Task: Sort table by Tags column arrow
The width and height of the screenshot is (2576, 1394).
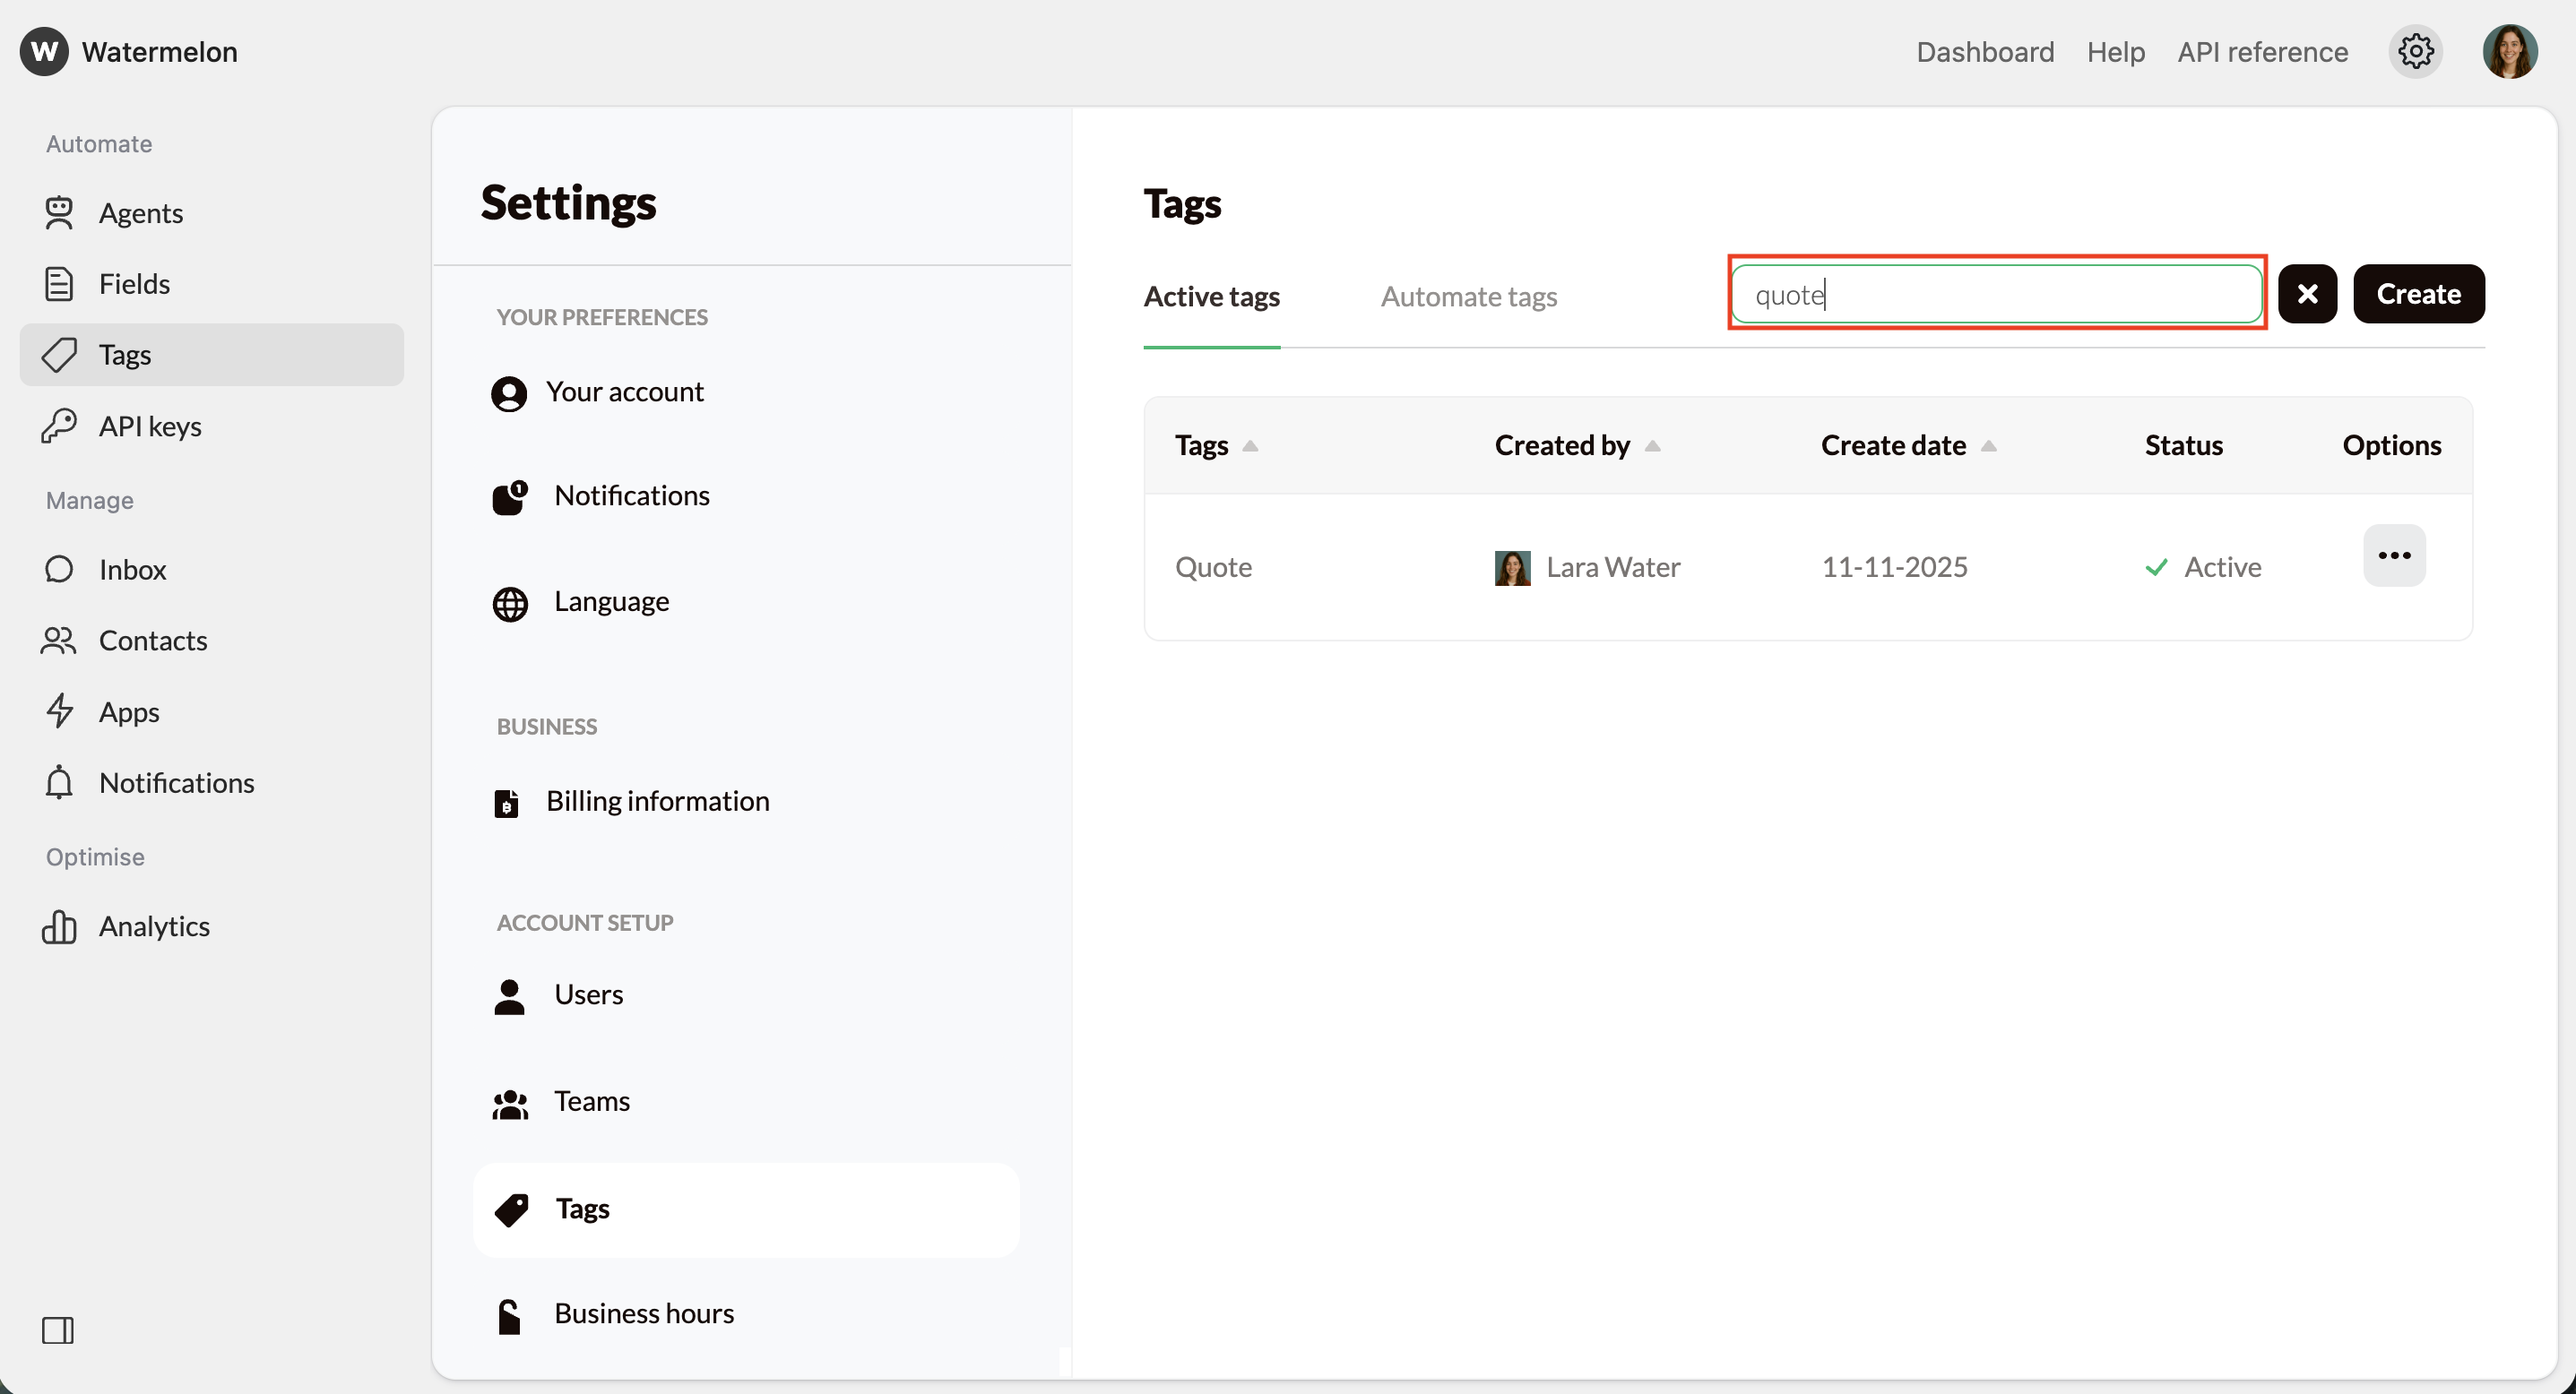Action: tap(1250, 445)
